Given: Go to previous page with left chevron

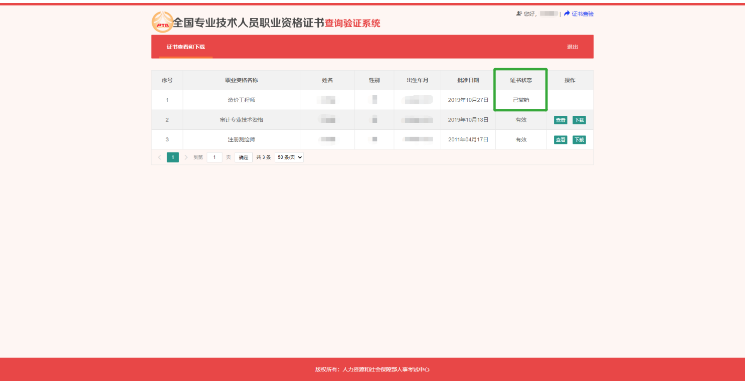Looking at the screenshot, I should click(x=159, y=157).
